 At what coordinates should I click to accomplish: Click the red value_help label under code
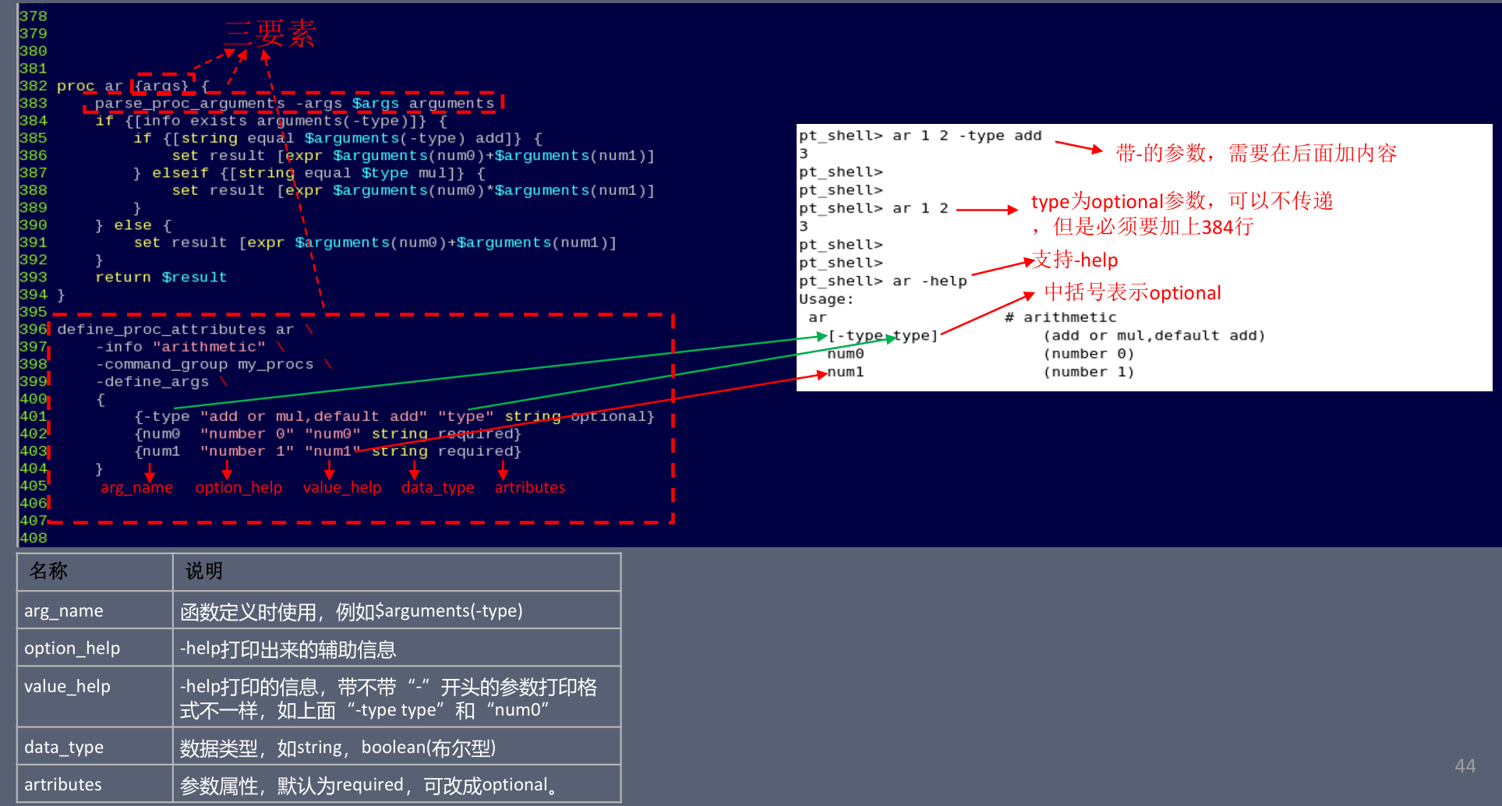pyautogui.click(x=341, y=488)
